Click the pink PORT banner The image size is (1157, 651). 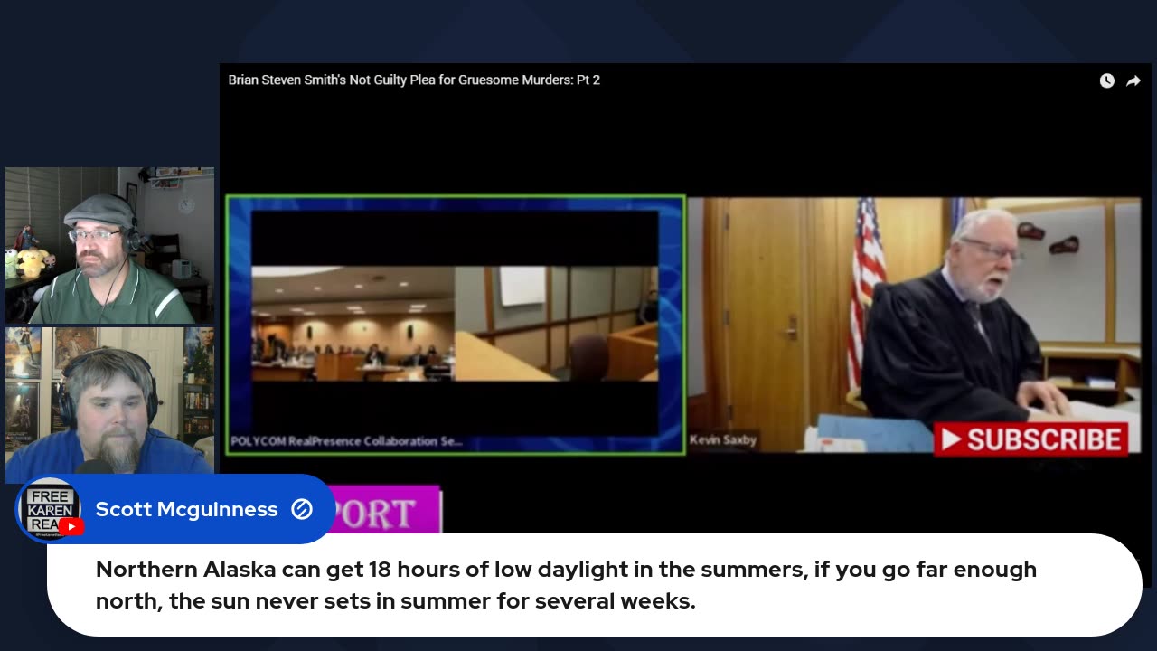(x=388, y=512)
